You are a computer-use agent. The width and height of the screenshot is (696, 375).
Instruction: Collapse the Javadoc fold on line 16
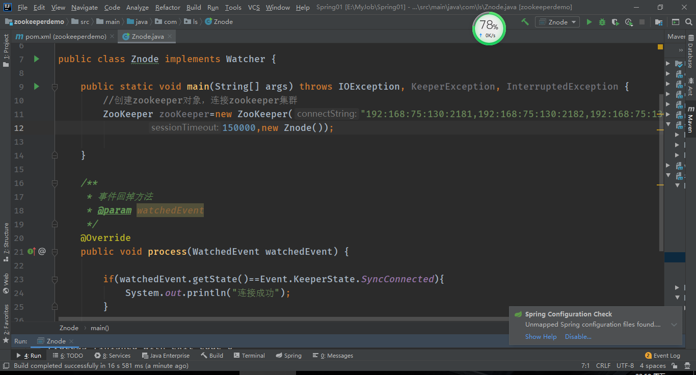[x=55, y=183]
